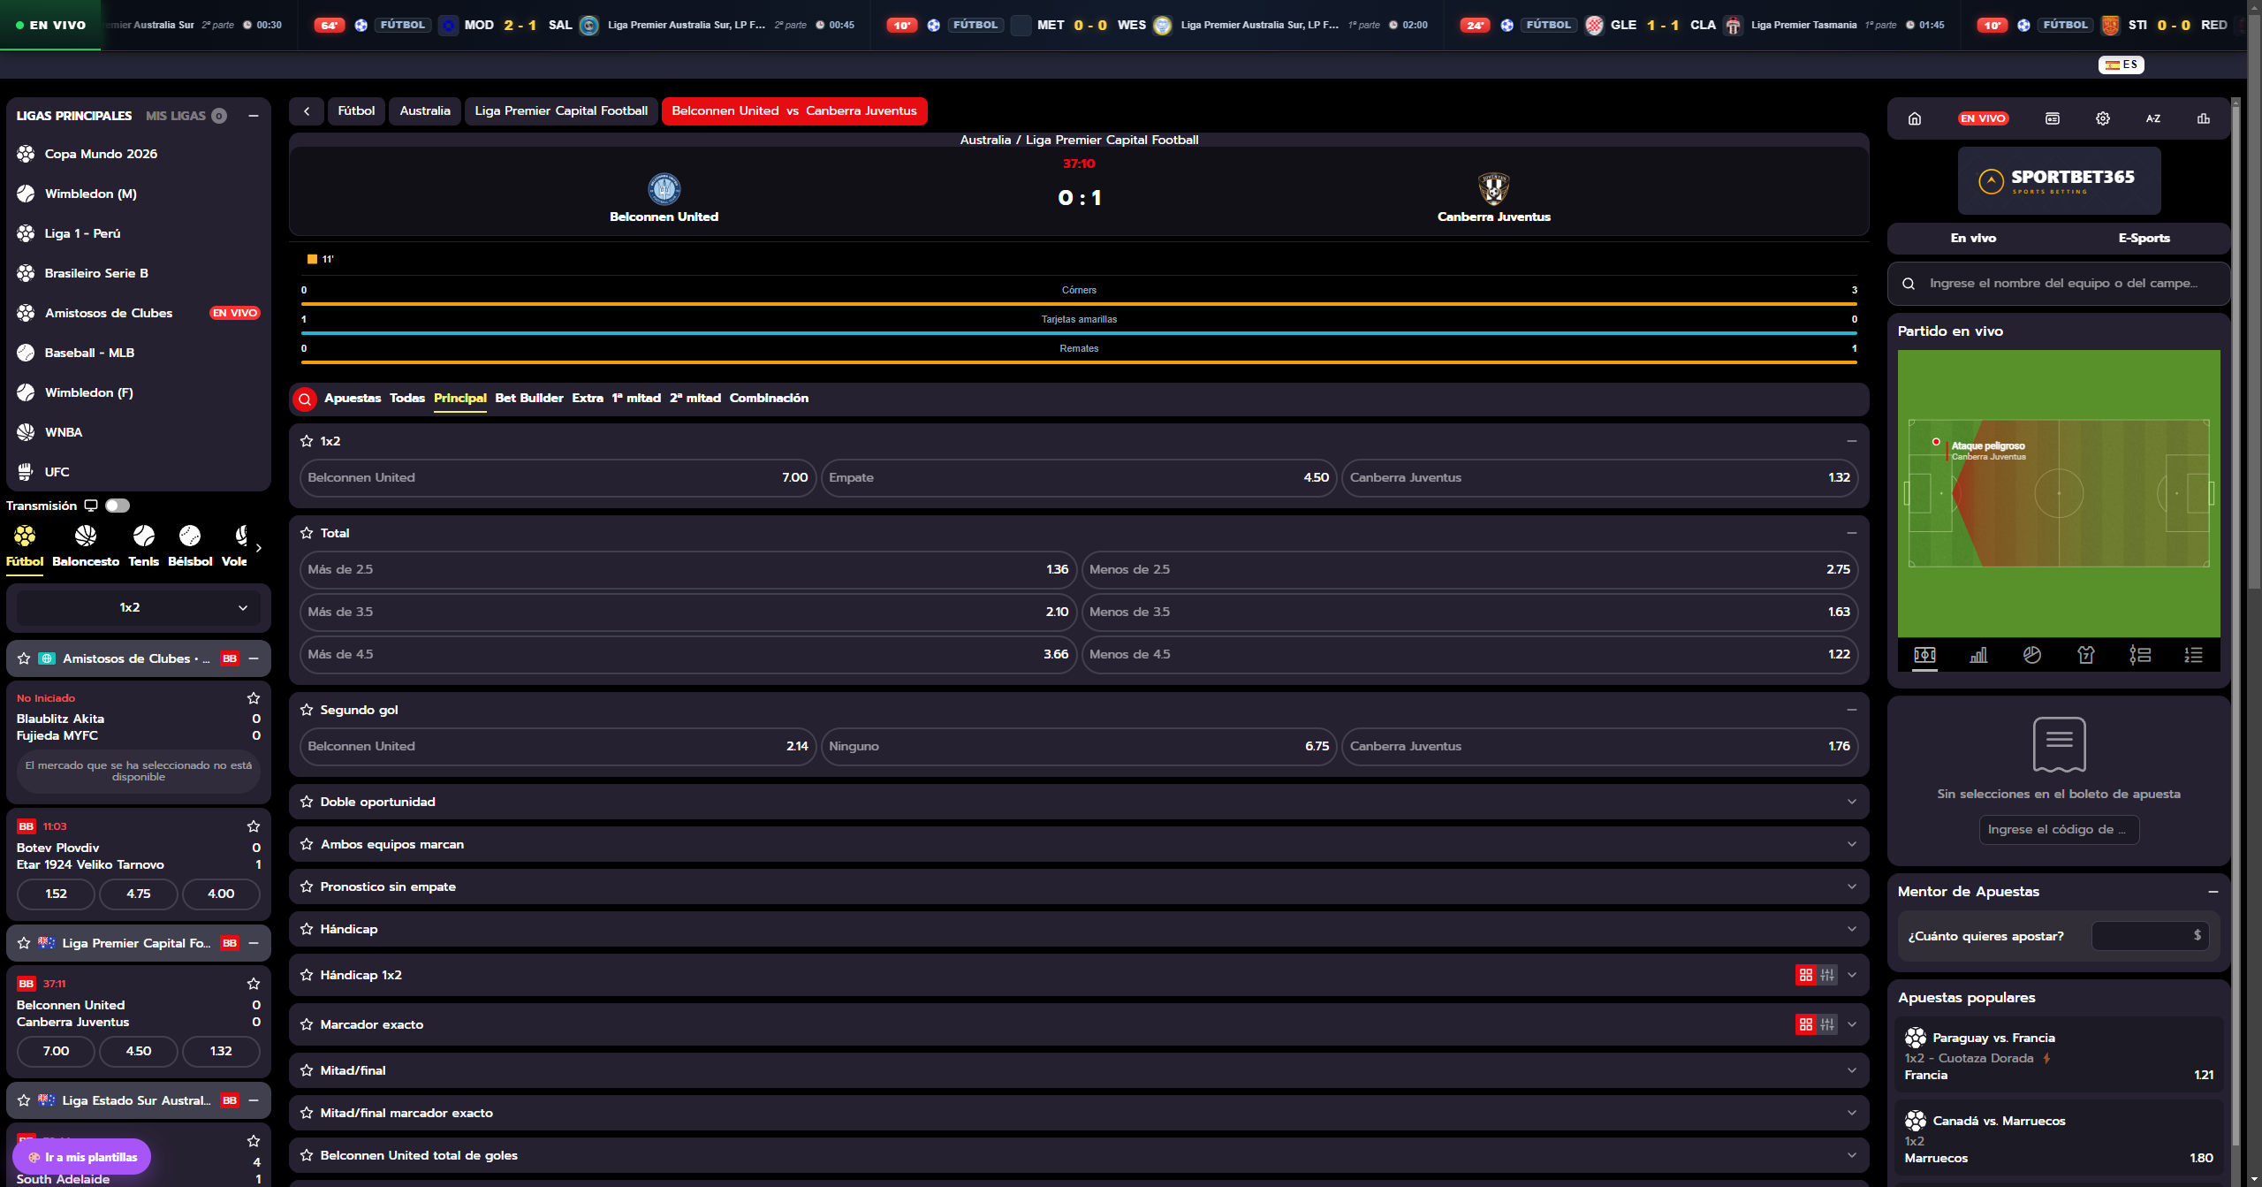Go to Liga Premier Capital Football breadcrumb
The height and width of the screenshot is (1187, 2262).
(x=561, y=111)
